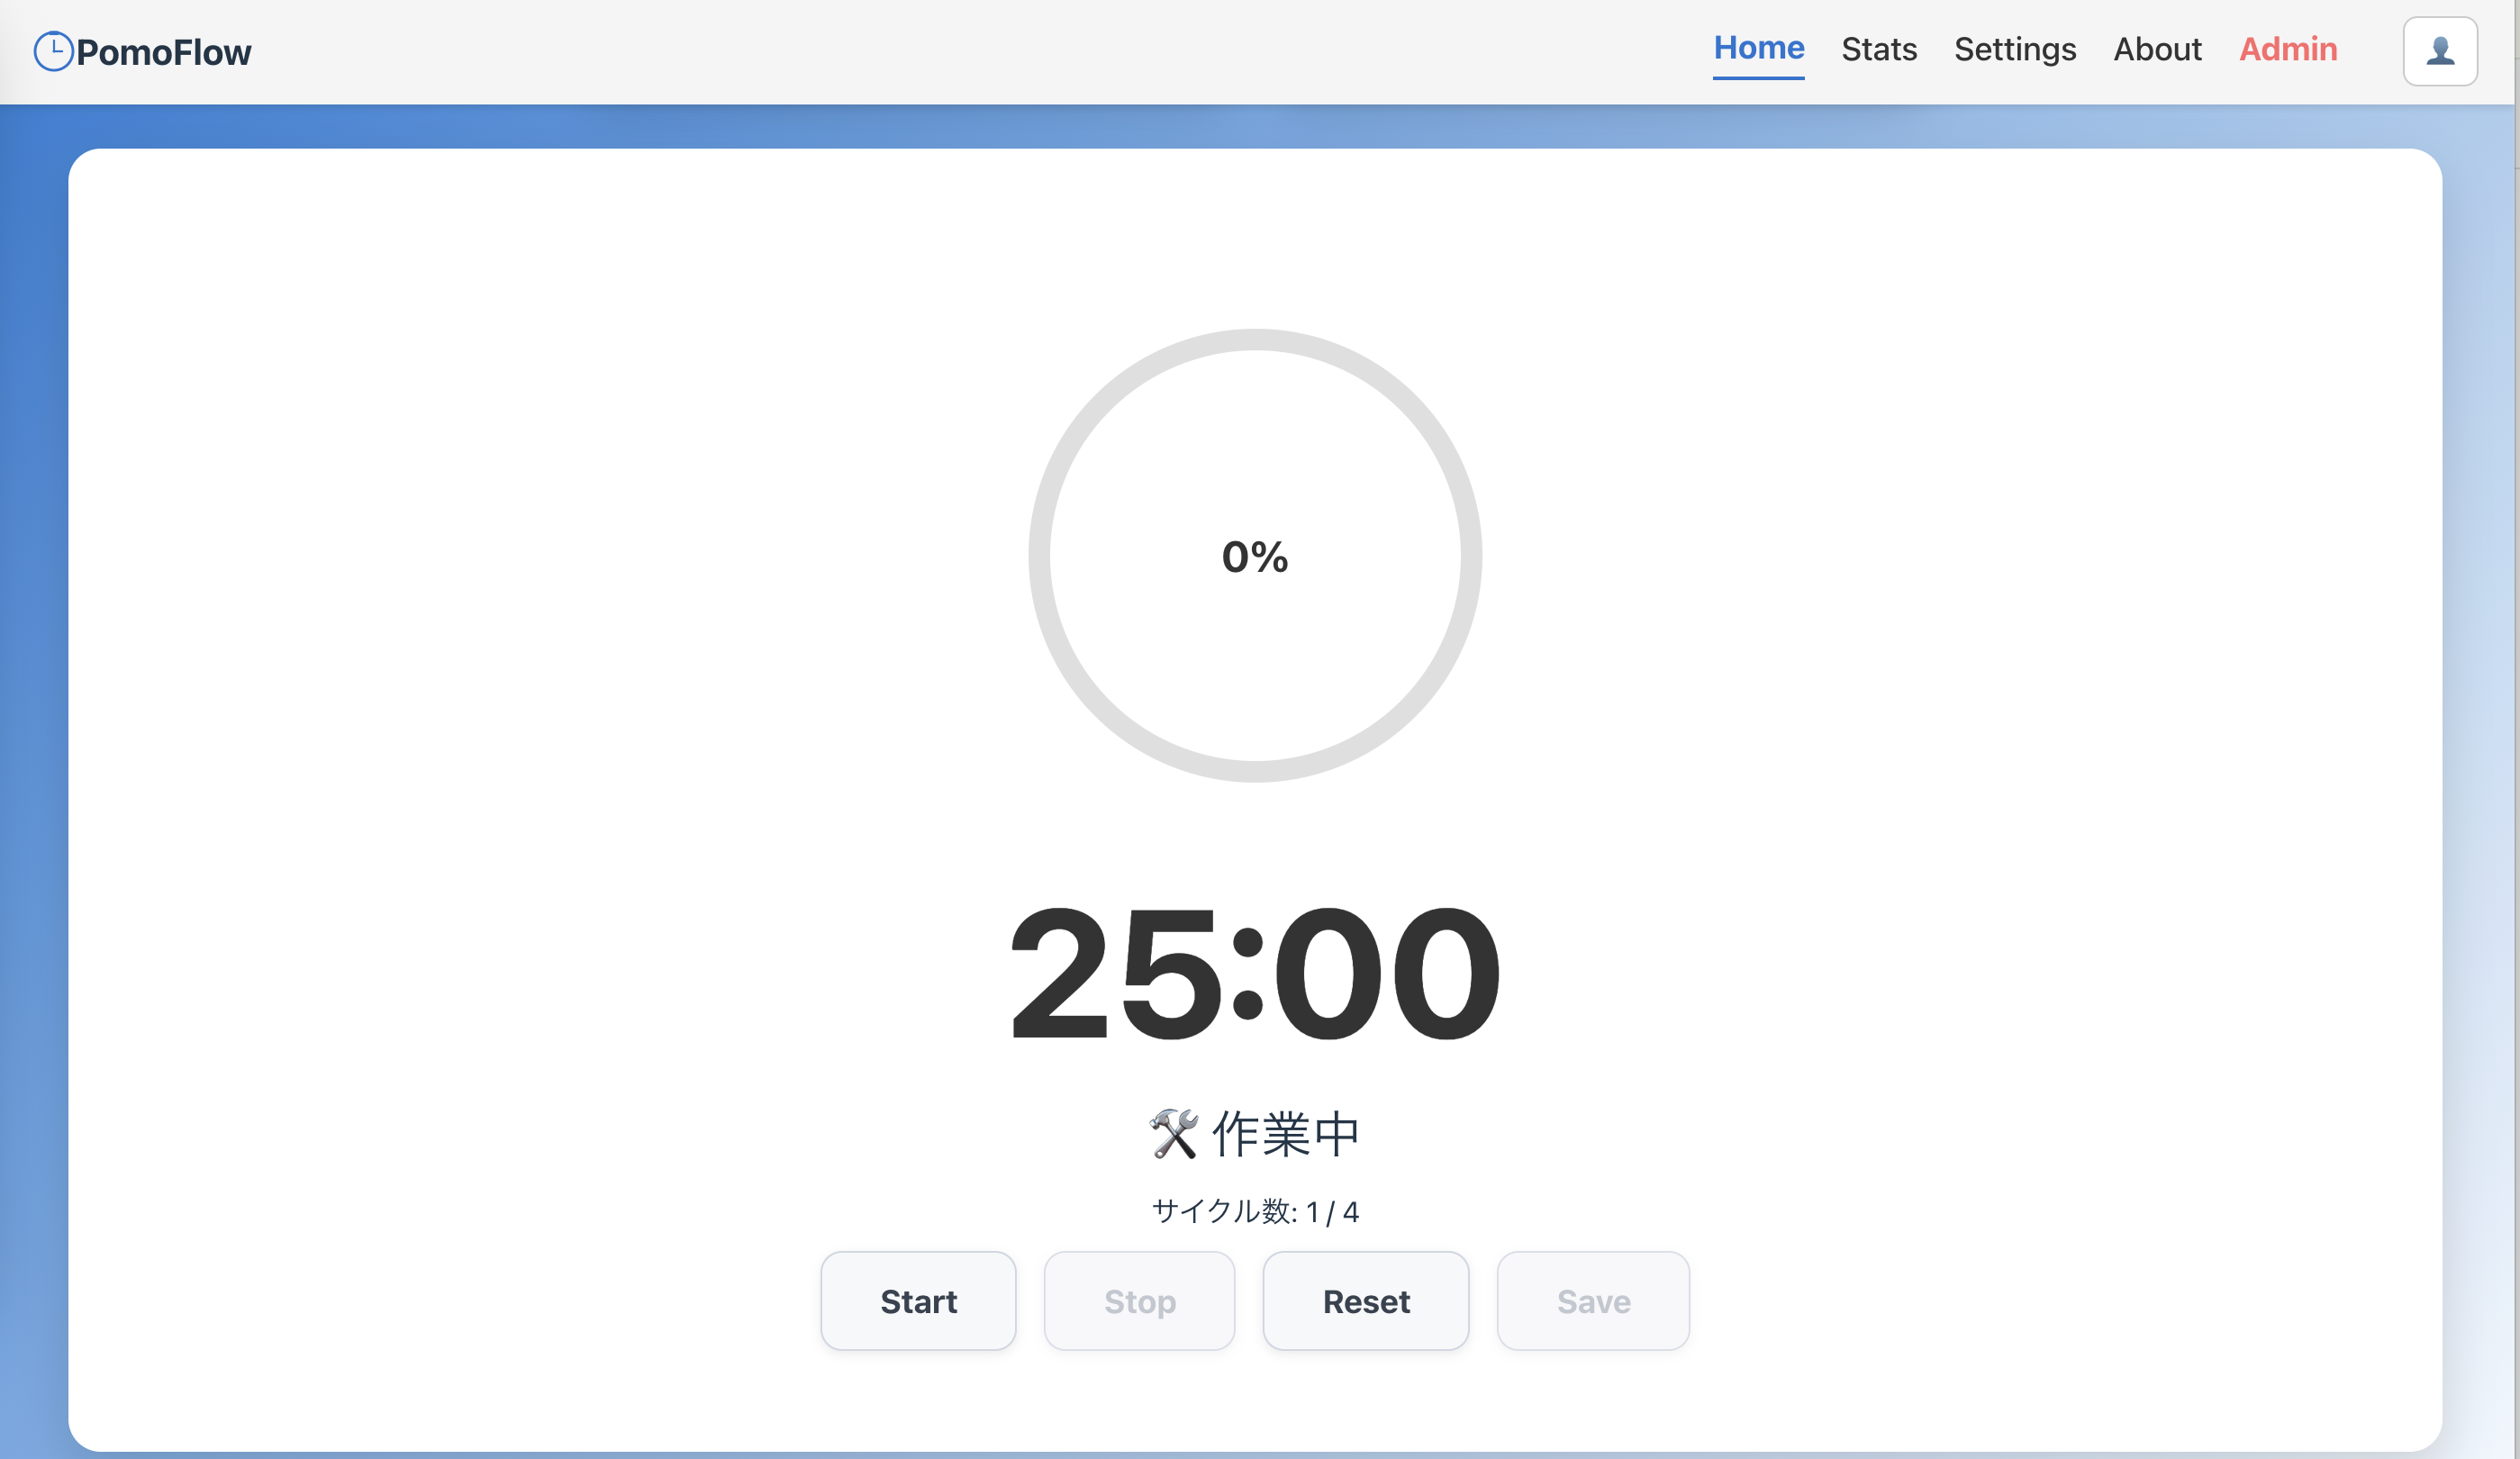This screenshot has height=1459, width=2520.
Task: Open the user profile avatar icon
Action: (2439, 50)
